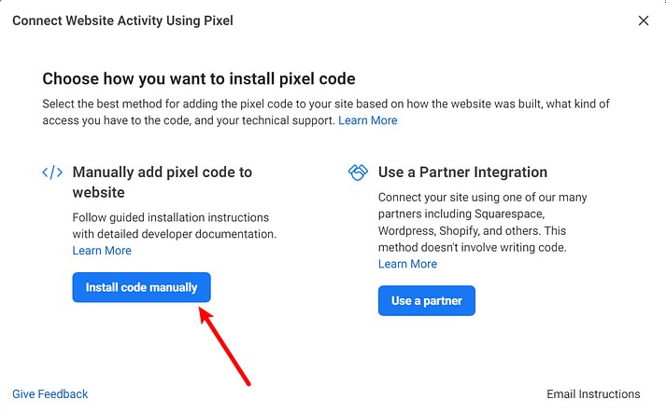Click the dialog title Connect Website Activity
Image resolution: width=666 pixels, height=413 pixels.
click(x=122, y=21)
